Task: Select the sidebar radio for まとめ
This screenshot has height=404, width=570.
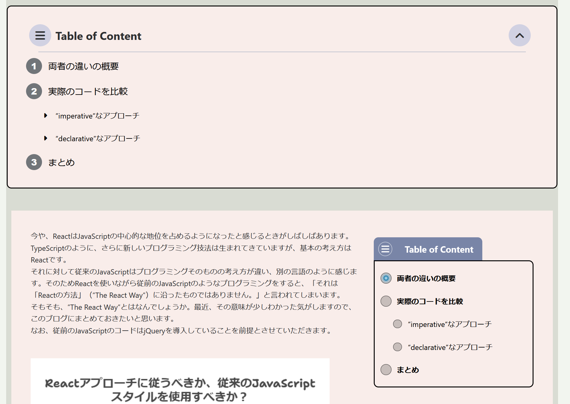Action: click(x=386, y=370)
